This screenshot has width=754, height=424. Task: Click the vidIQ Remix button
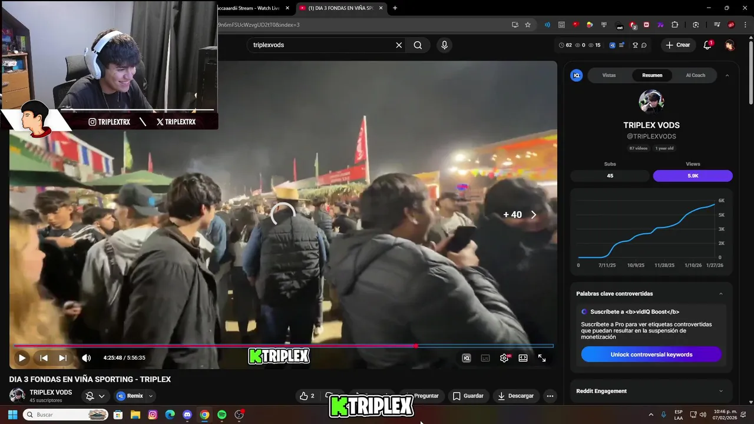coord(130,396)
